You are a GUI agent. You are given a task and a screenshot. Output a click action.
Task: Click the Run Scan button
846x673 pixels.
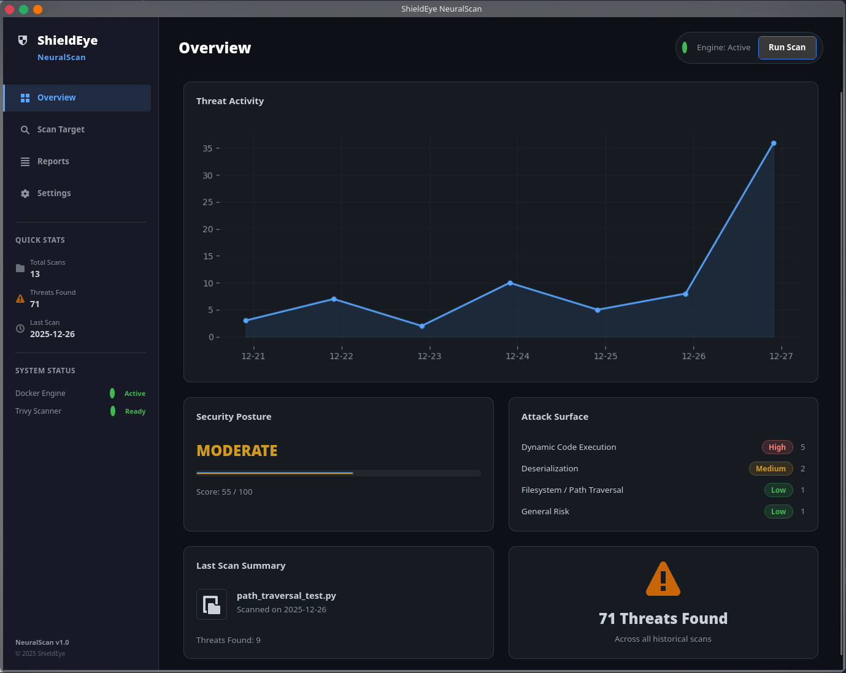click(x=787, y=47)
